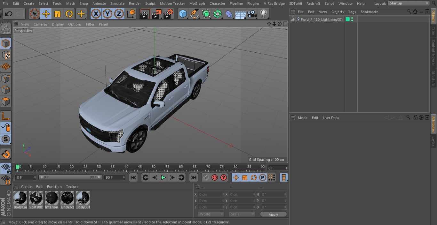Toggle Enable Snap magnet icon

tap(6, 154)
